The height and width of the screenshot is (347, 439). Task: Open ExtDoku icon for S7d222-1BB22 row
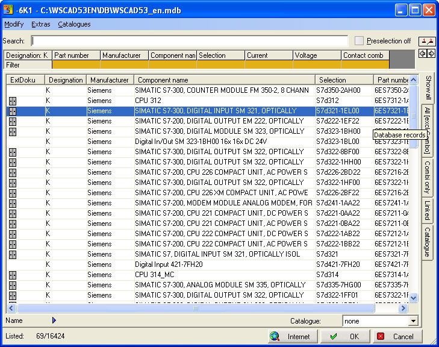12,244
